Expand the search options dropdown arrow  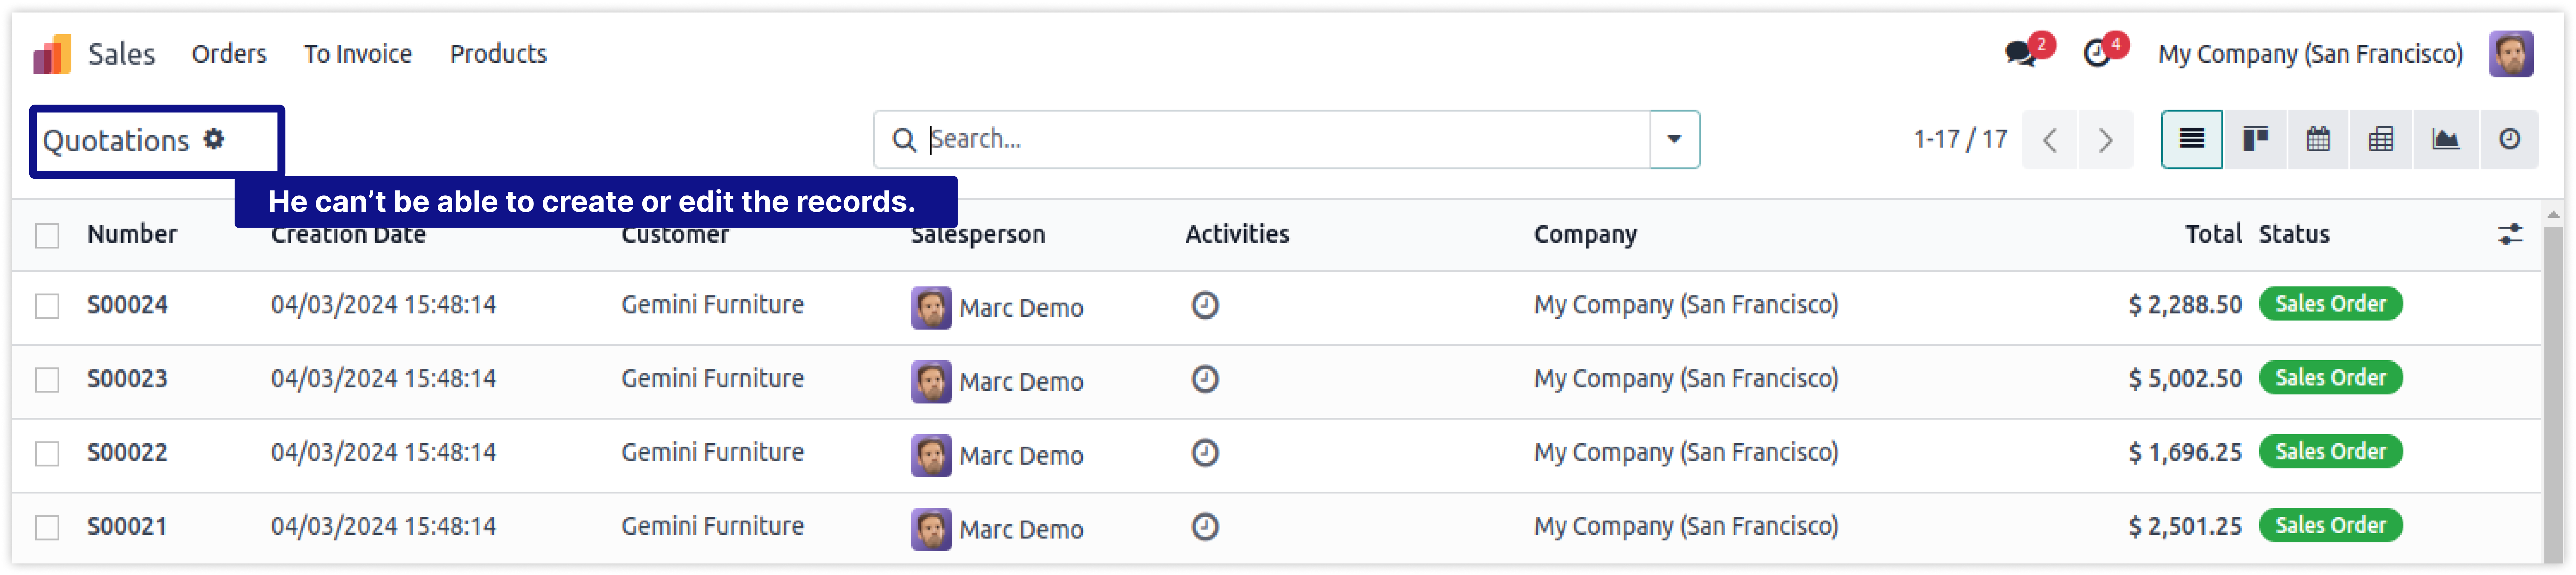1674,139
